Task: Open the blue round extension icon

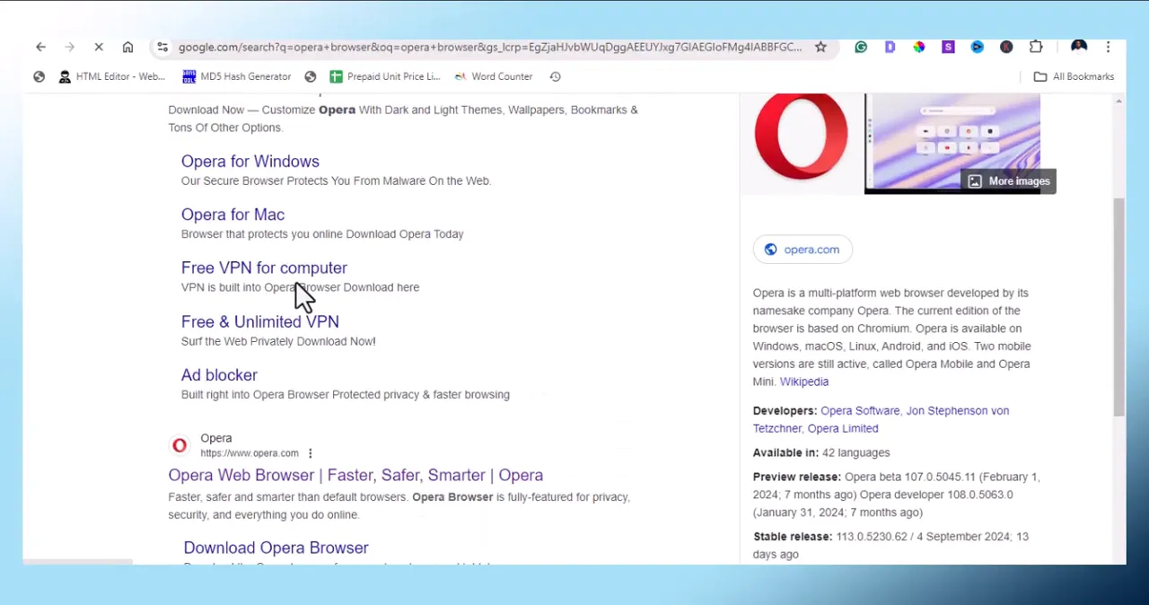Action: (x=978, y=47)
